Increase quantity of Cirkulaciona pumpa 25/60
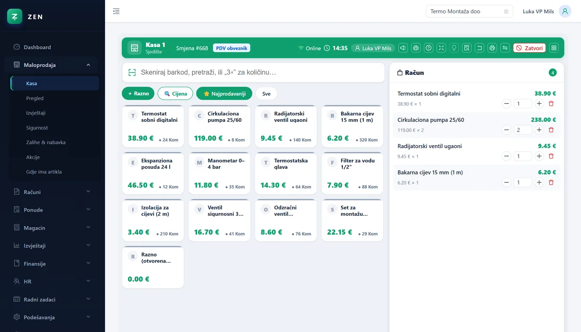The image size is (581, 332). click(x=539, y=130)
